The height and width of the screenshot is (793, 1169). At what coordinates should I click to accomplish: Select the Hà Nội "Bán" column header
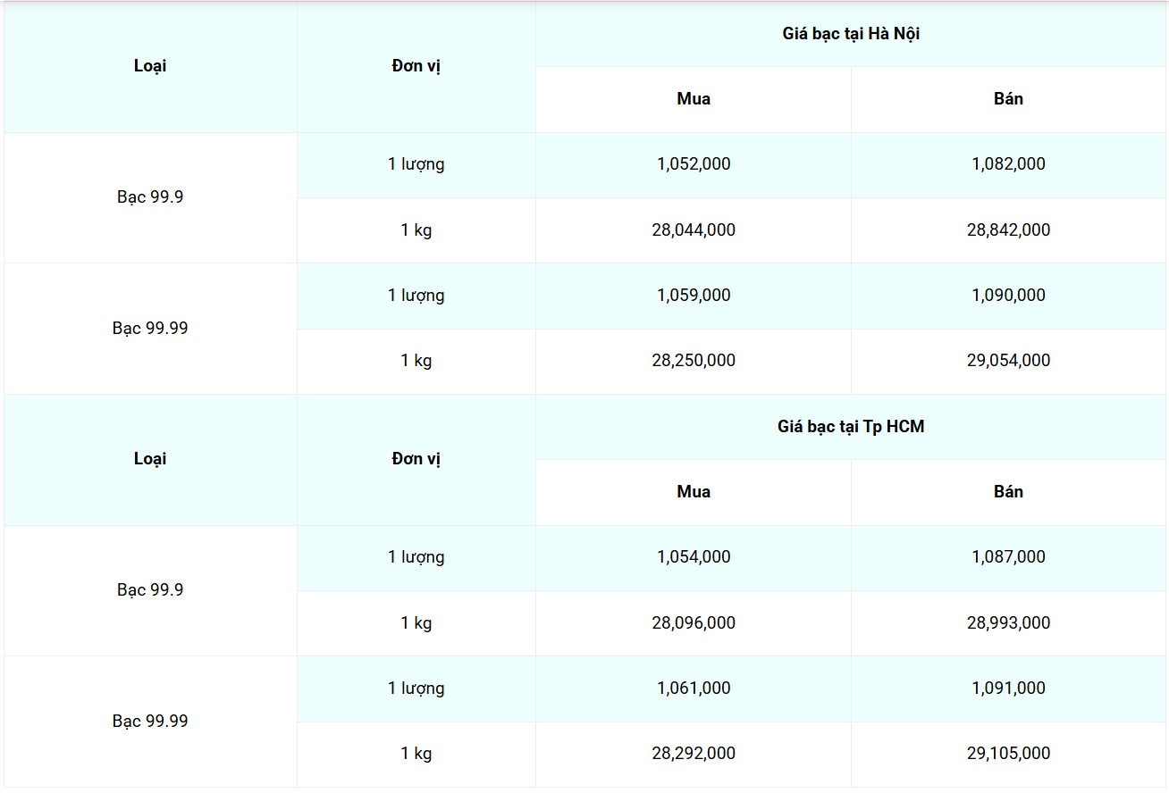click(1008, 99)
